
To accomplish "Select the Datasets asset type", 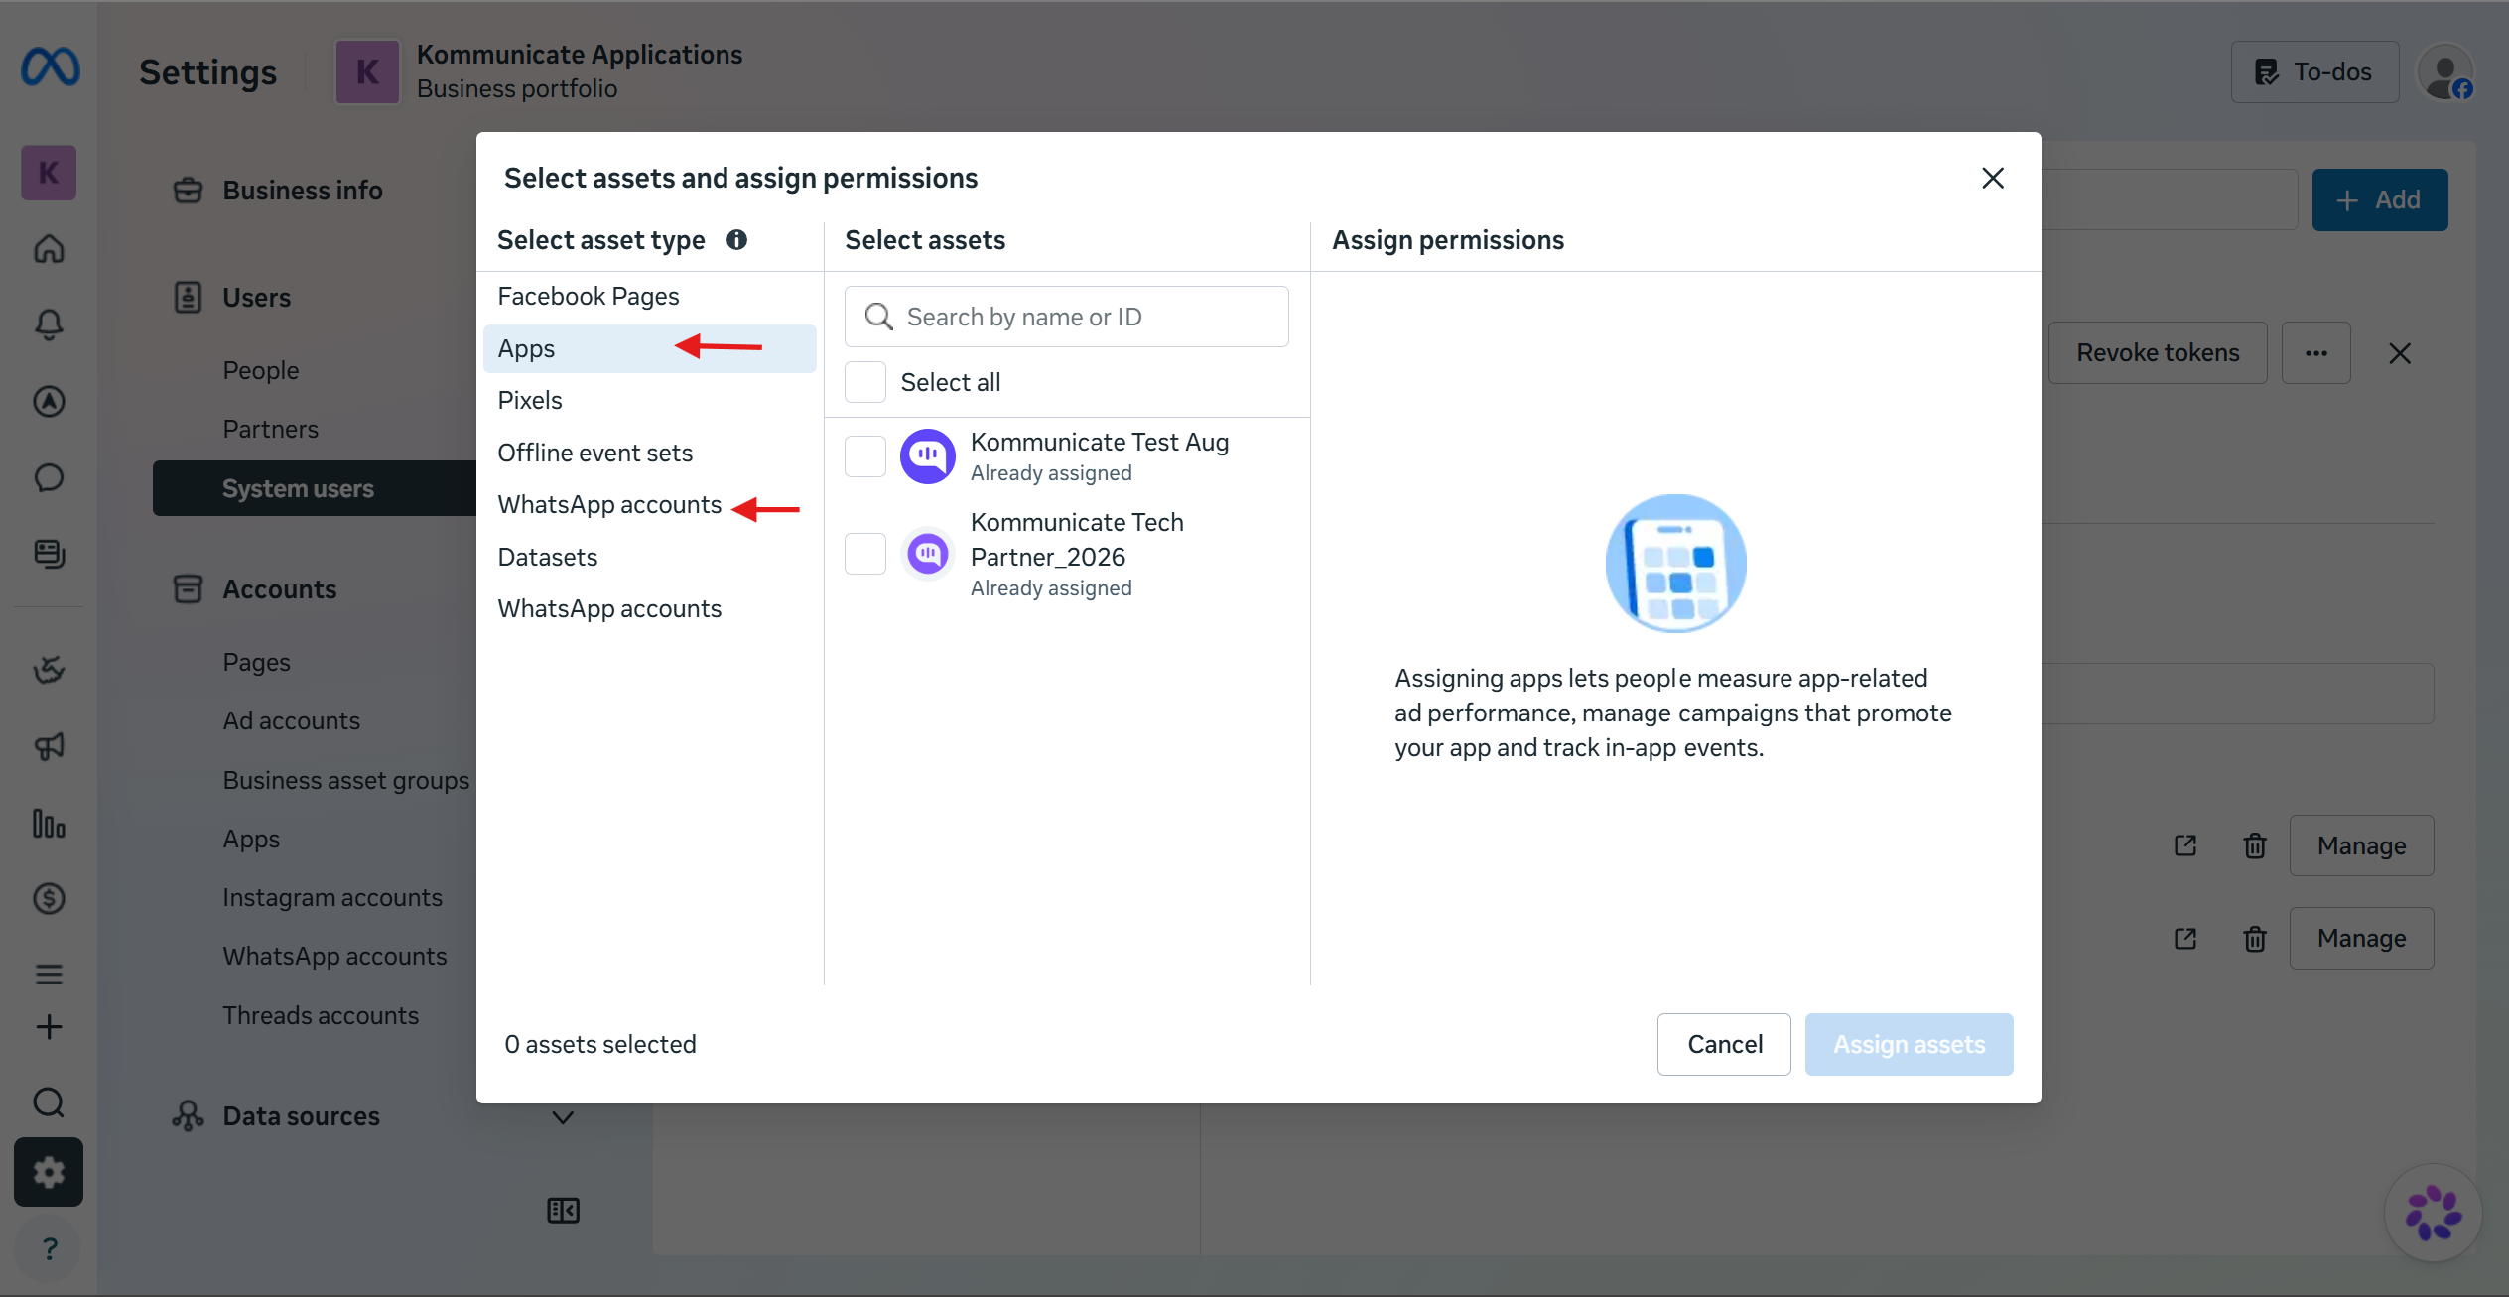I will point(650,557).
